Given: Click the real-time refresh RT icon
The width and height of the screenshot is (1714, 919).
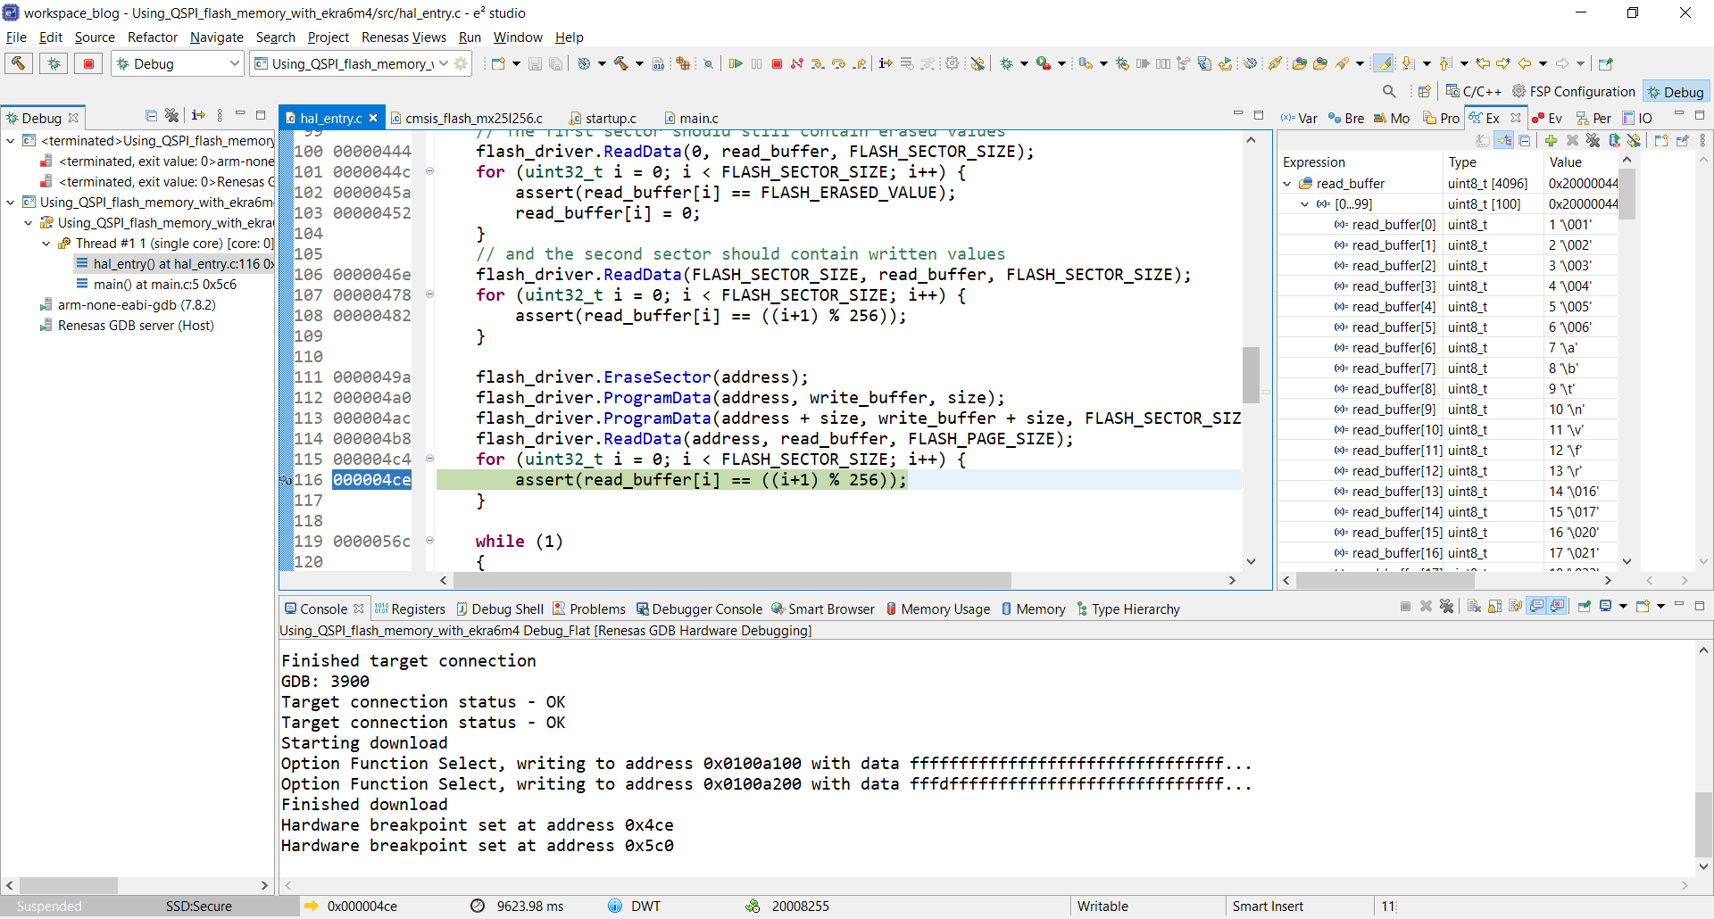Looking at the screenshot, I should pos(1614,140).
